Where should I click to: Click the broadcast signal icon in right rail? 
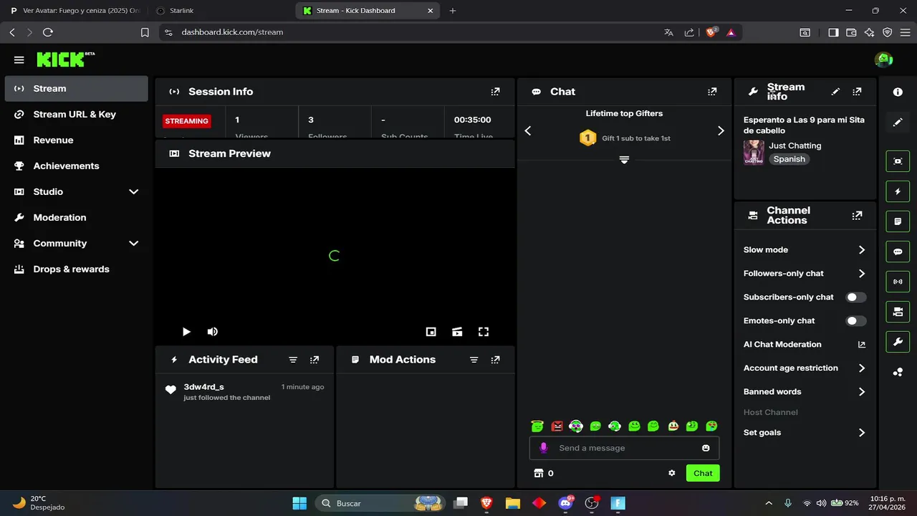[898, 282]
